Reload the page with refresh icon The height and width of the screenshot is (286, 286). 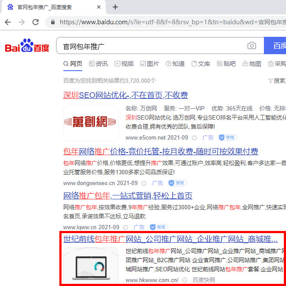tap(36, 22)
